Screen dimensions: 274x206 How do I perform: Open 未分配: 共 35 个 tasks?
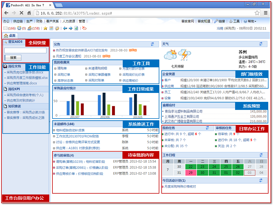(x=176, y=146)
